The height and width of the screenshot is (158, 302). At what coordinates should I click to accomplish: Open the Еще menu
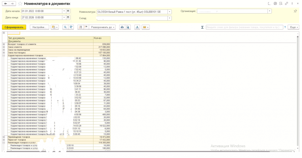tap(293, 27)
